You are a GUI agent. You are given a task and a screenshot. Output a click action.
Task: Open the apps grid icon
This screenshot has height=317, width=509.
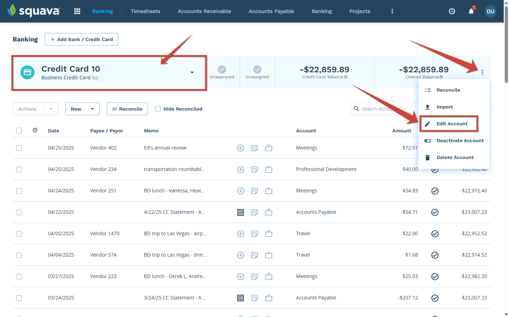pyautogui.click(x=77, y=11)
